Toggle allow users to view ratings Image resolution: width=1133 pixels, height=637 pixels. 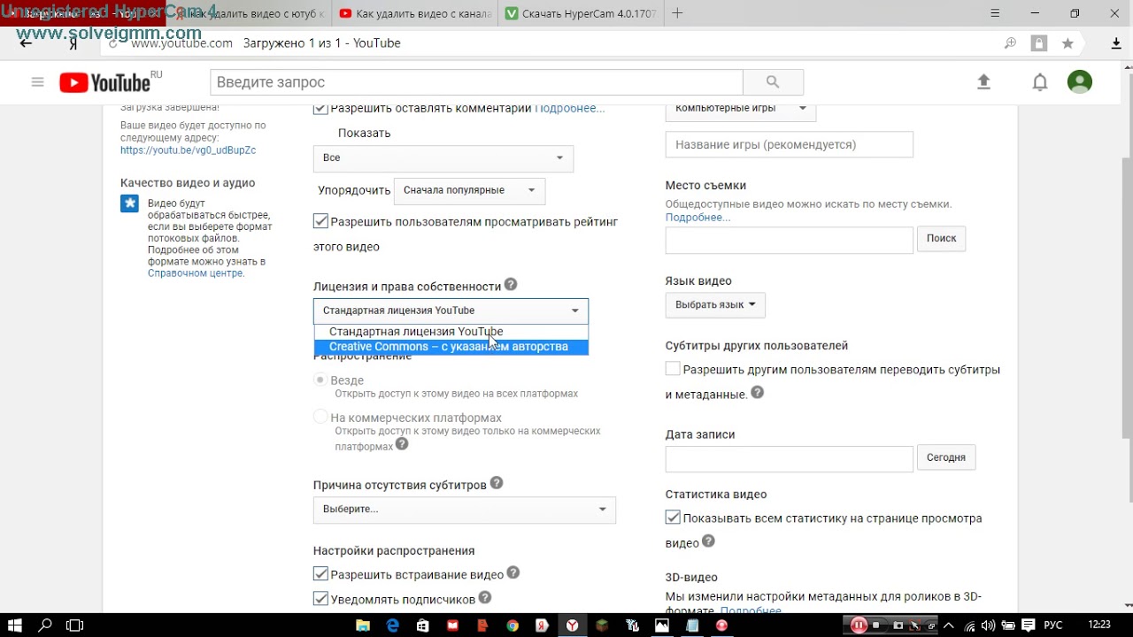pos(320,221)
